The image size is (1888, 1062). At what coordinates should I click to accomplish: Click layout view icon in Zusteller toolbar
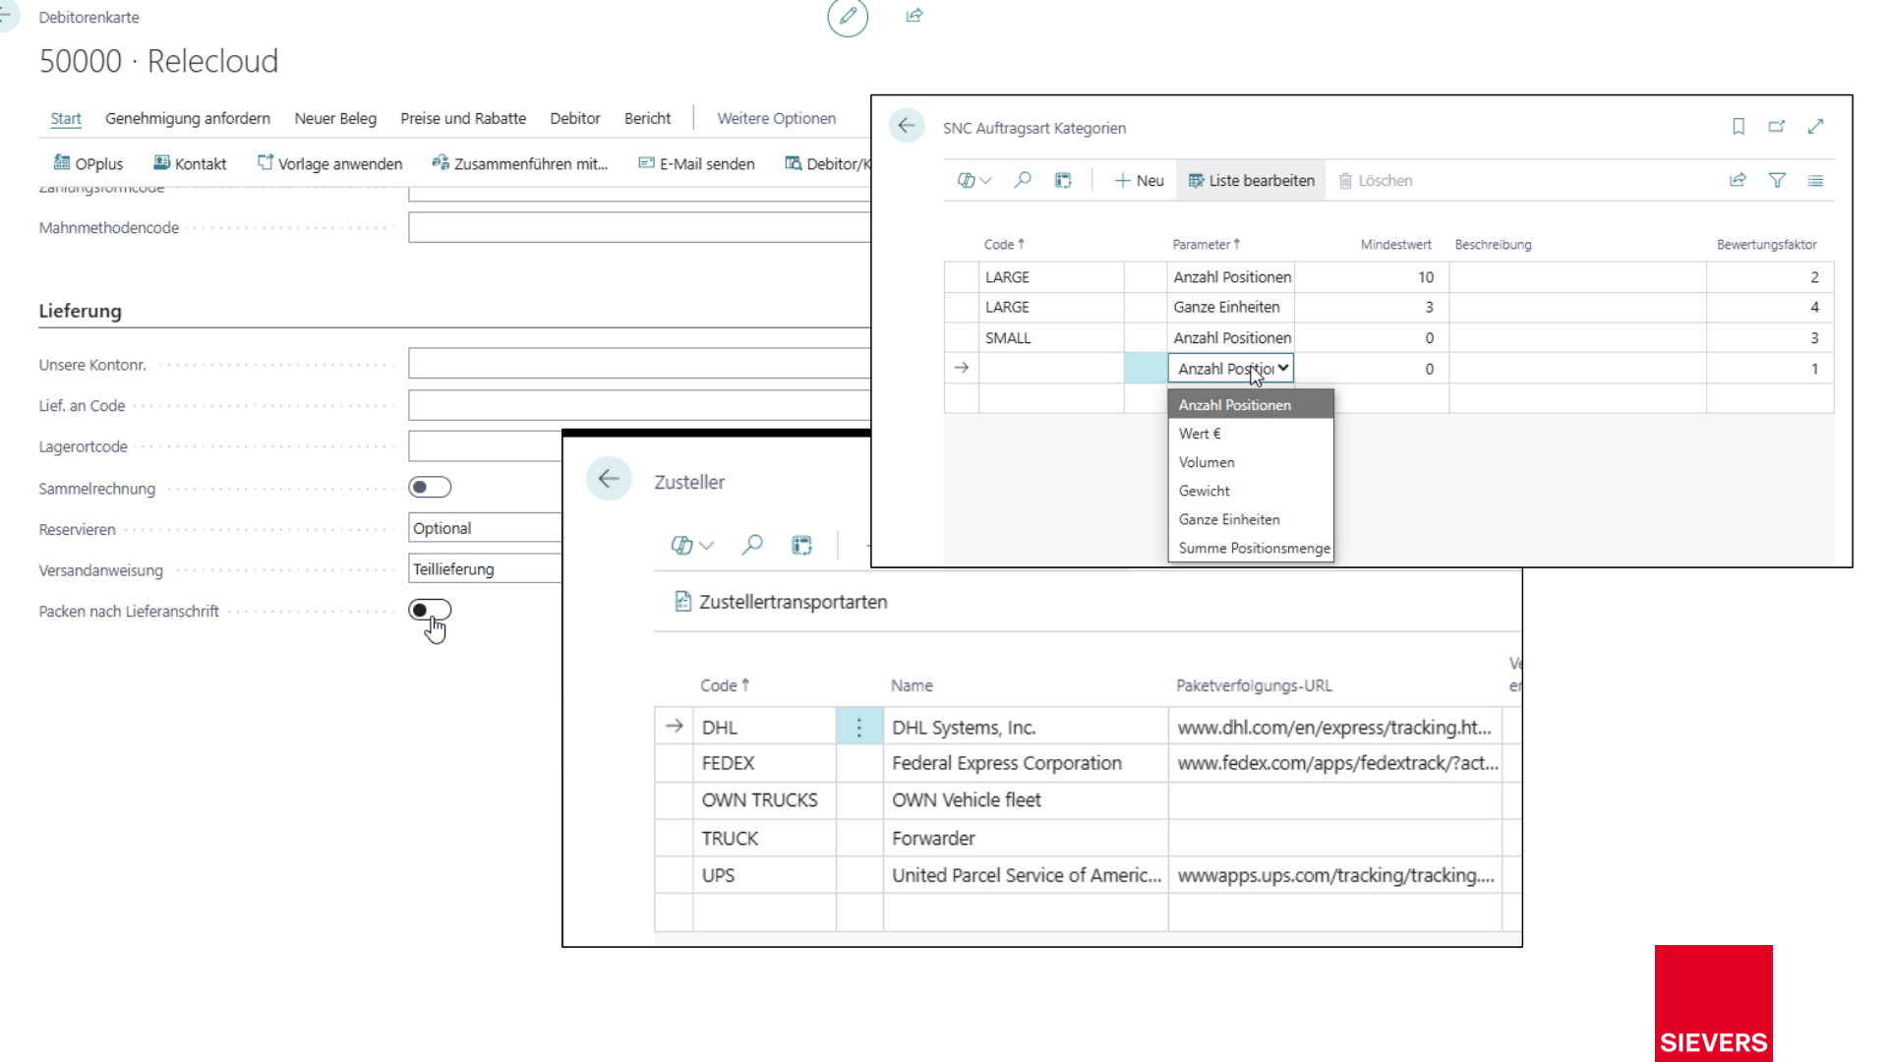click(802, 545)
